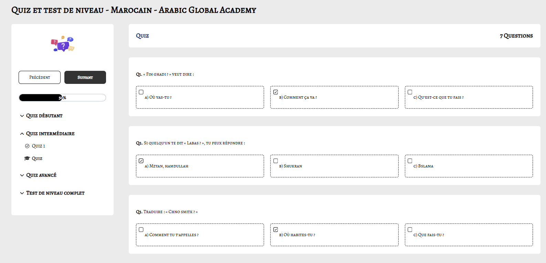Uncheck the "Comment ça va ?" checkbox
This screenshot has height=263, width=546.
coord(276,92)
